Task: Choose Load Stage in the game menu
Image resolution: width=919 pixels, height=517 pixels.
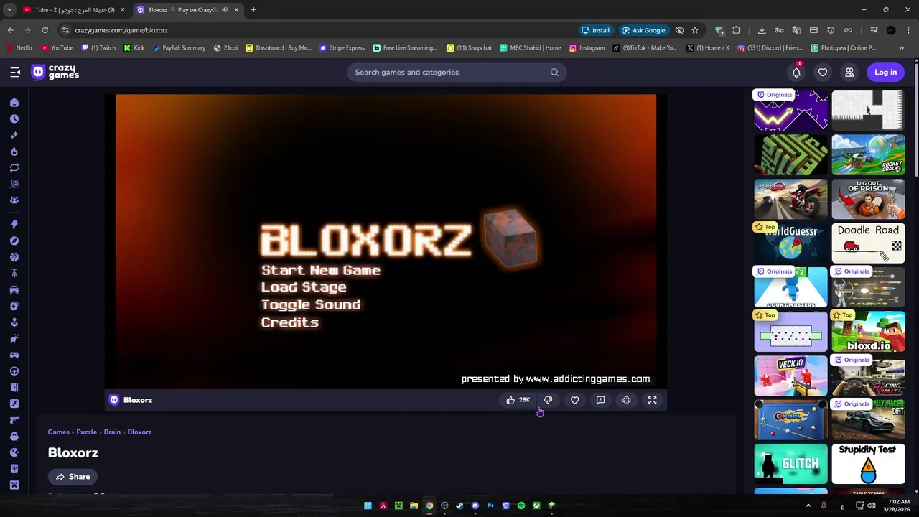Action: (304, 287)
